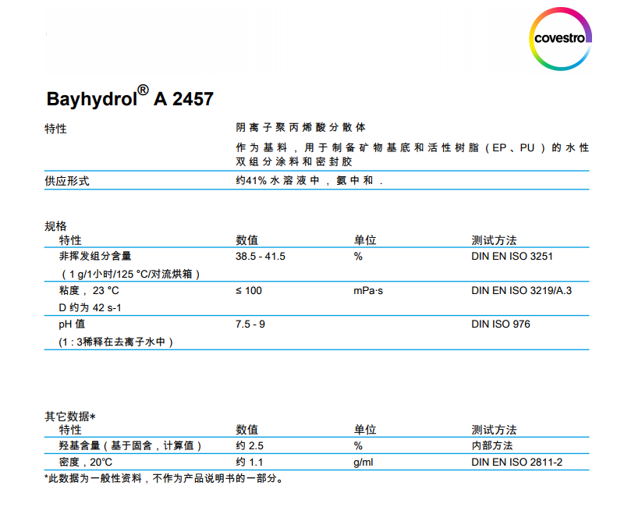Image resolution: width=617 pixels, height=507 pixels.
Task: Click the 7.5 - 9 pH value
Action: [x=250, y=324]
